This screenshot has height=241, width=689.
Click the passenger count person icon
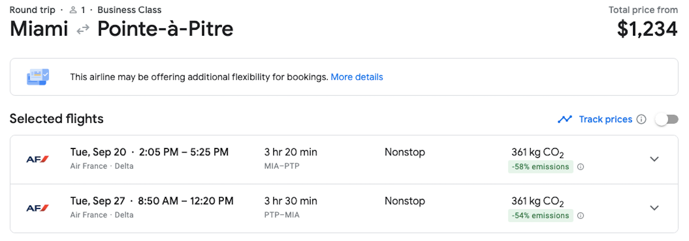click(x=73, y=10)
